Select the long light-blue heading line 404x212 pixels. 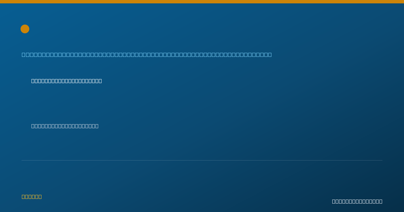pos(147,55)
